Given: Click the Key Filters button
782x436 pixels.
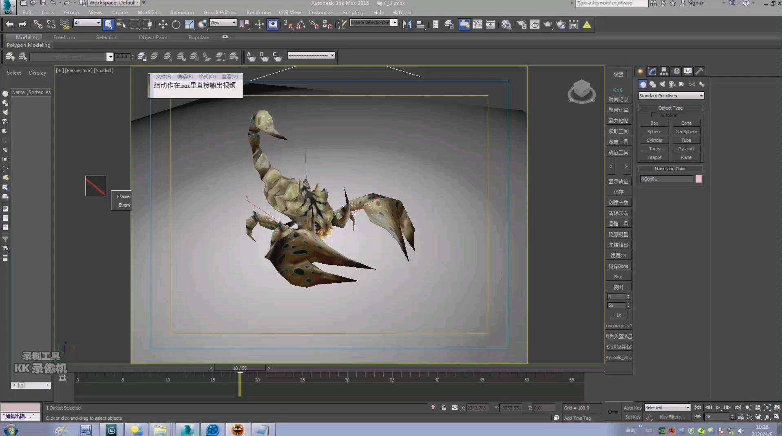Looking at the screenshot, I should coord(672,417).
